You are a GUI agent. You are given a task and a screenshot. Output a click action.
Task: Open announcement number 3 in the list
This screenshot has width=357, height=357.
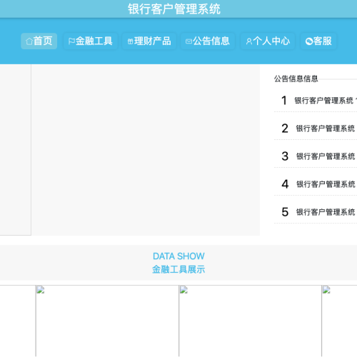click(x=316, y=156)
